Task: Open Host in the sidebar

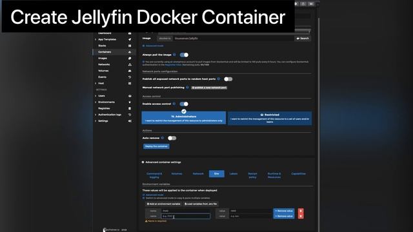Action: coord(101,83)
